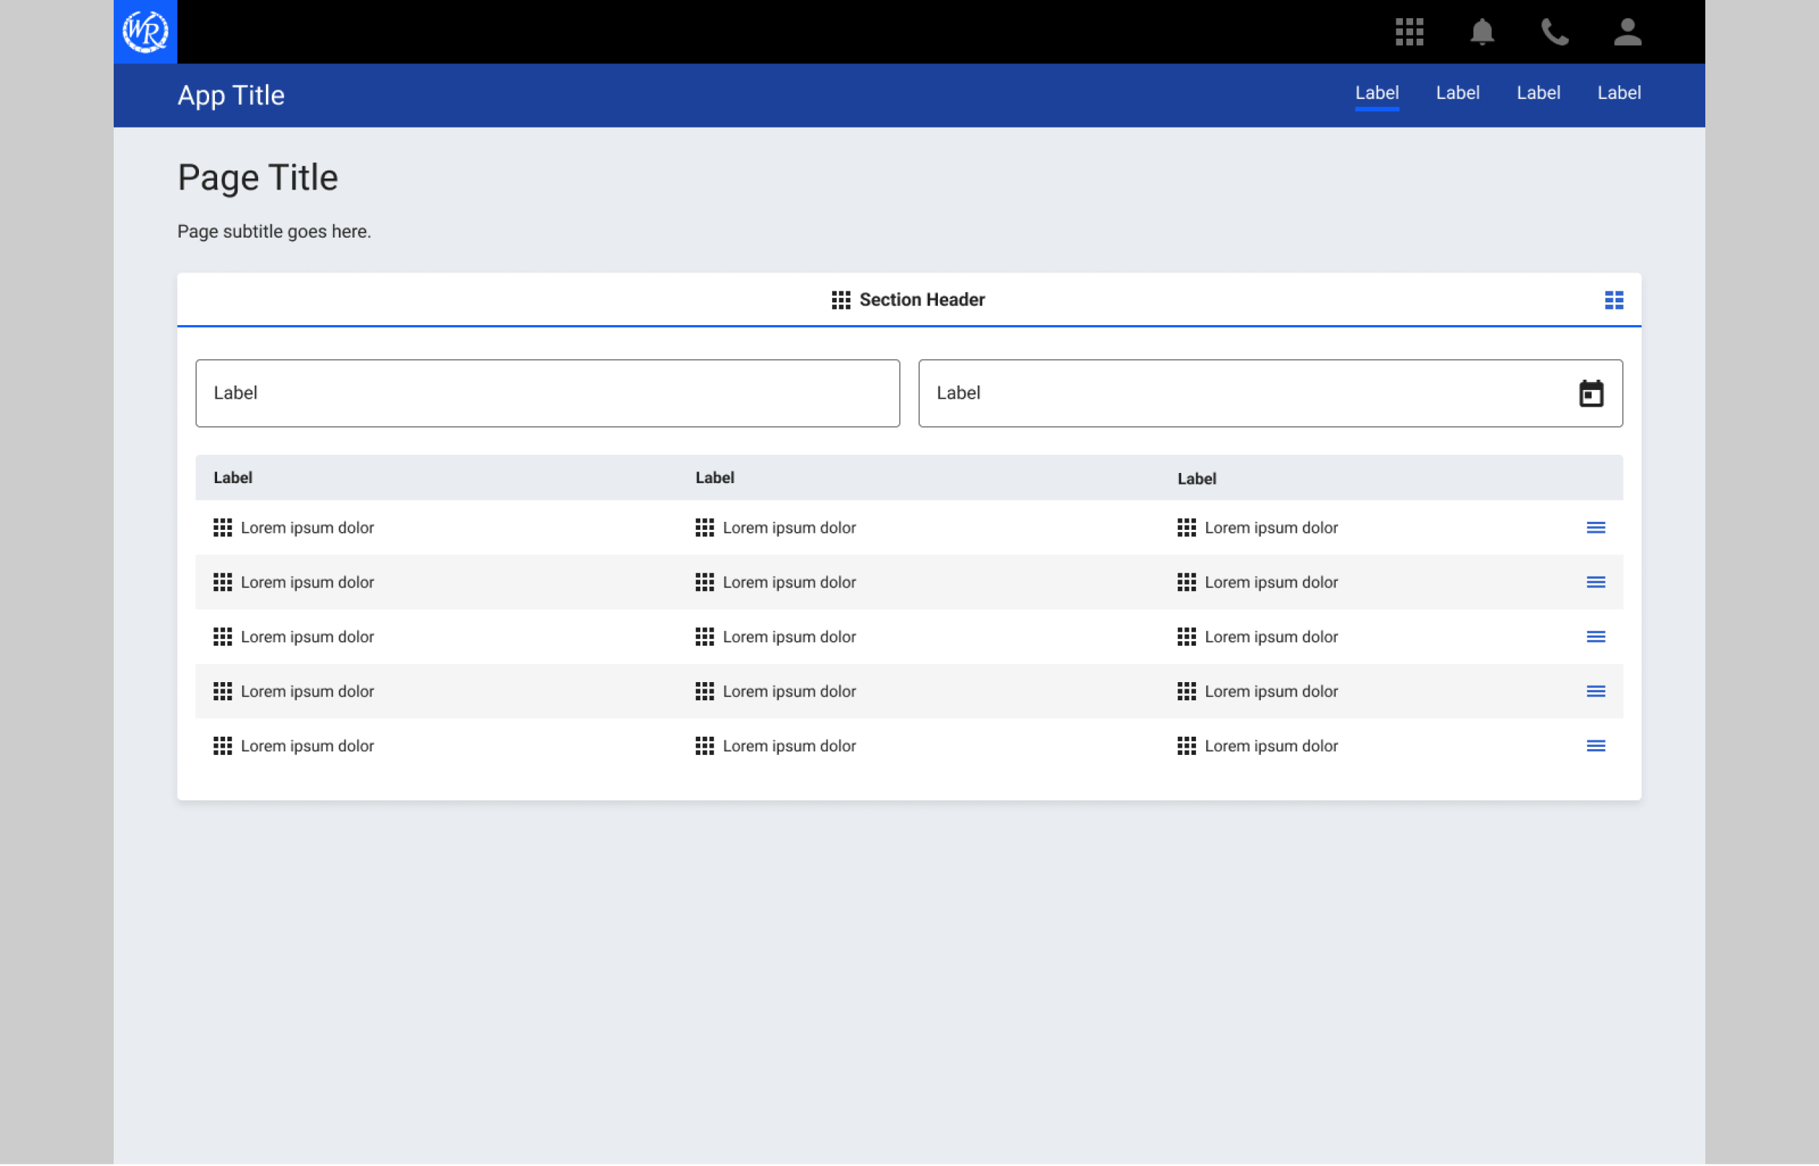1819x1166 pixels.
Task: Switch to the second Label nav tab
Action: click(1458, 93)
